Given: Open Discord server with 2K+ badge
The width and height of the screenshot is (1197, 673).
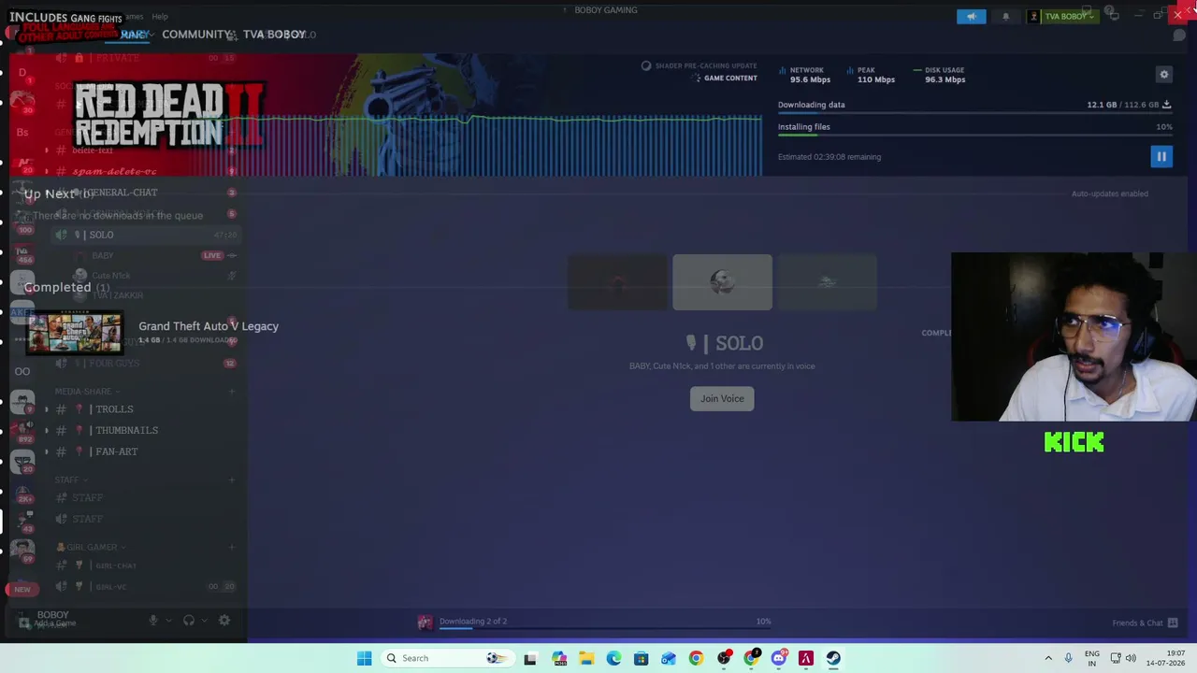Looking at the screenshot, I should [x=22, y=493].
